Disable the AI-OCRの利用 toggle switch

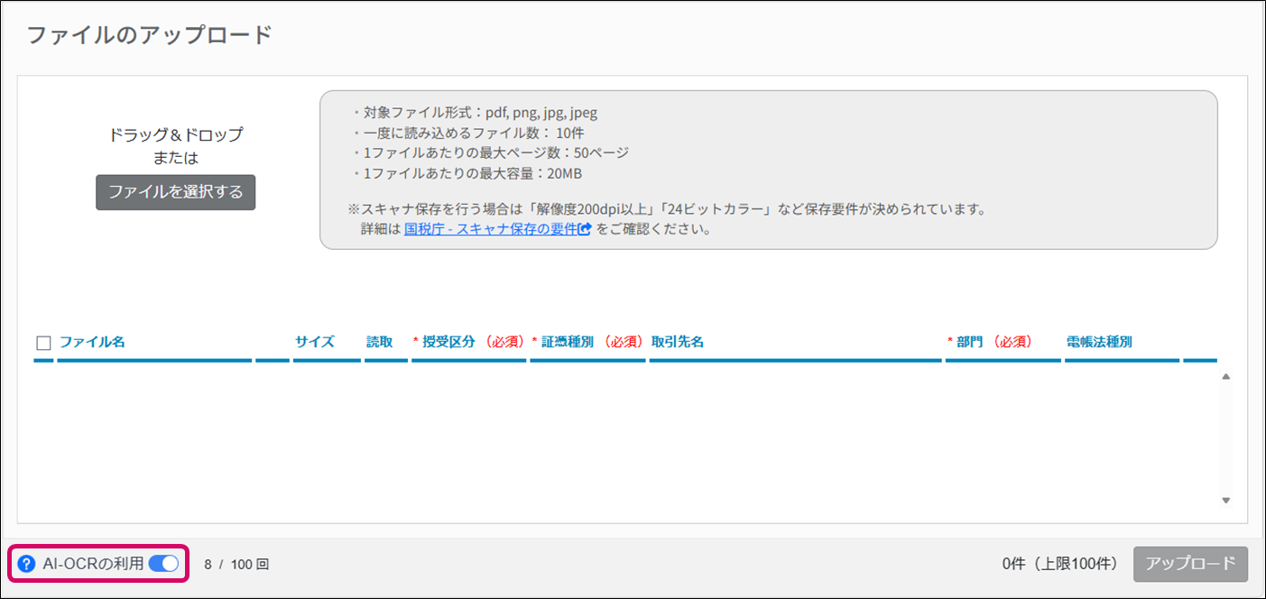[163, 565]
